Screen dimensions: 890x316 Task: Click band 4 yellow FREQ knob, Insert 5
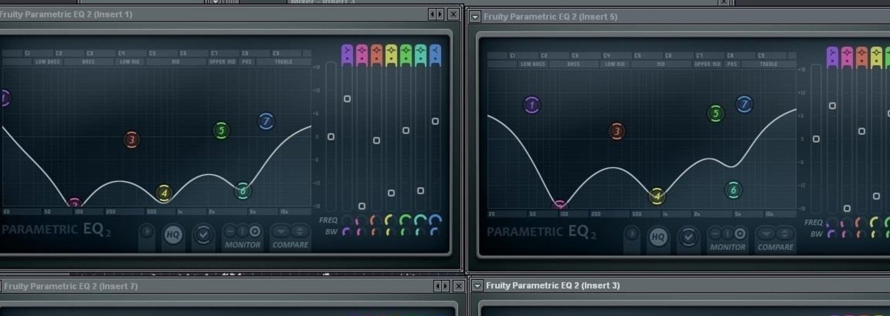[x=876, y=223]
